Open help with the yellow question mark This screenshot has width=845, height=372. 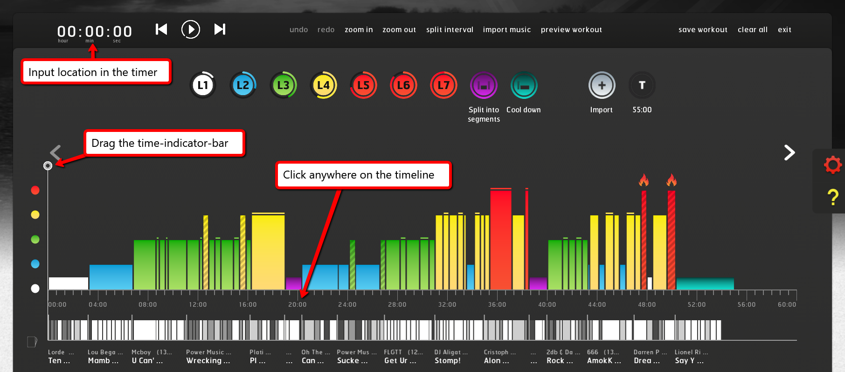pos(832,197)
